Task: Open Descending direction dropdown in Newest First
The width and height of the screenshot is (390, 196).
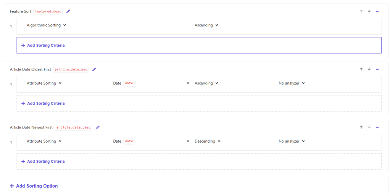Action: (x=207, y=141)
